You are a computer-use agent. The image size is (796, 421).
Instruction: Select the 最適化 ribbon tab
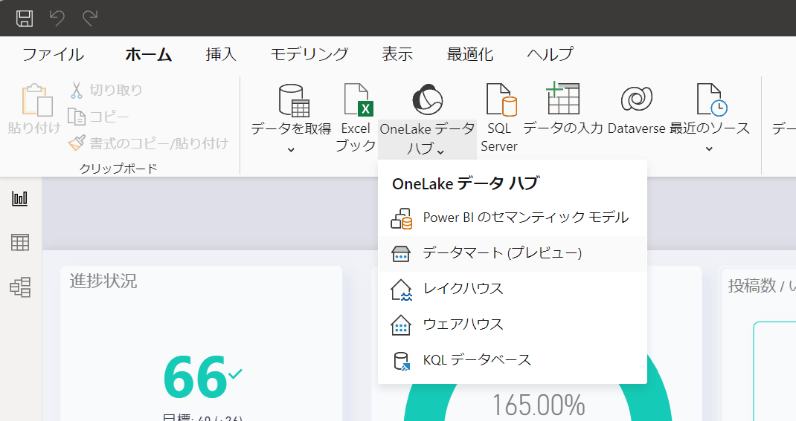point(470,54)
